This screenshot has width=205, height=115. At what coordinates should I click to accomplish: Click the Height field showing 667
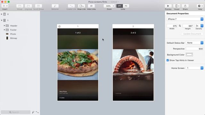188,26
